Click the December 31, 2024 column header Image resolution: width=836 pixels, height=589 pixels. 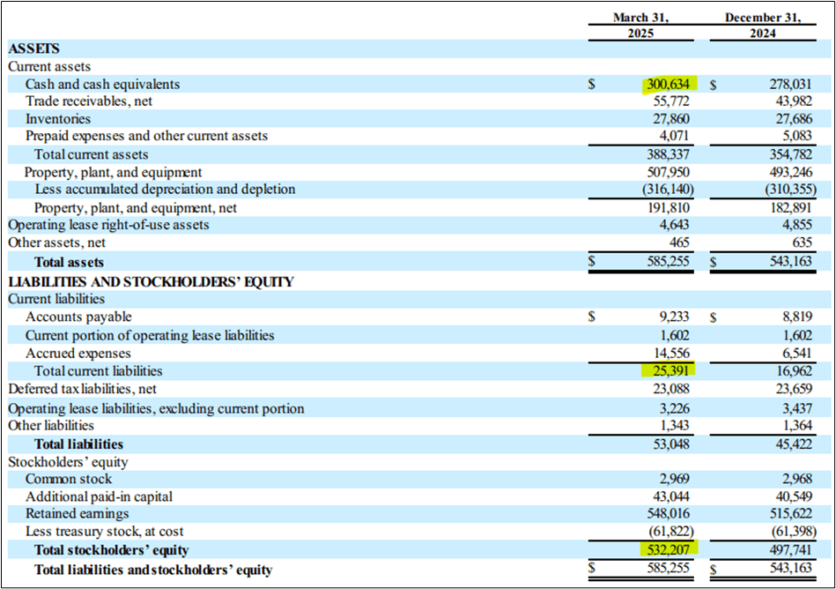tap(763, 24)
